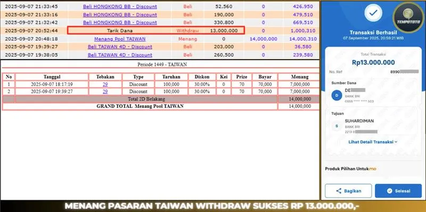Open the Menang Pool TAIWAN link
Screen dimensions: 426x212
(120, 39)
